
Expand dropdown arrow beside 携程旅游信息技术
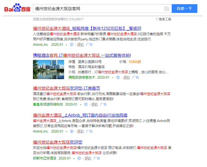click(x=113, y=78)
